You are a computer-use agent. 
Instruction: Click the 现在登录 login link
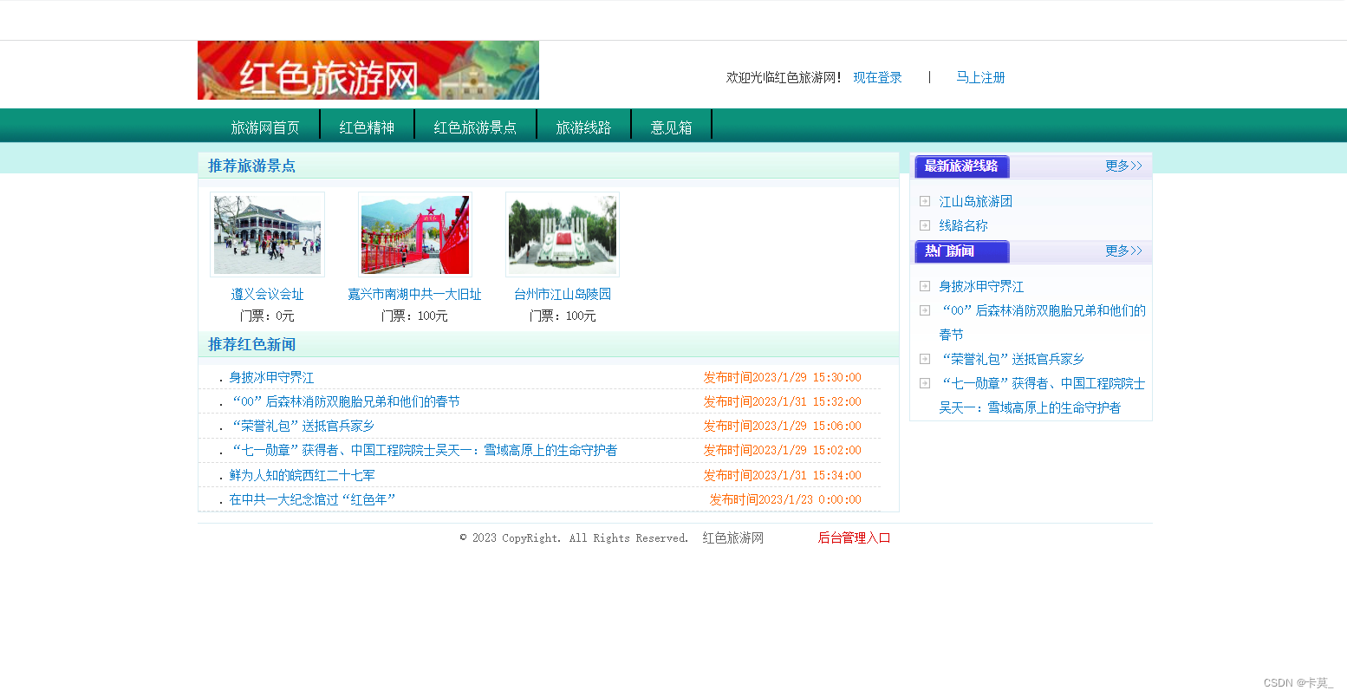[876, 77]
